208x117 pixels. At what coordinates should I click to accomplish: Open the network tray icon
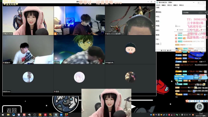(x=185, y=115)
